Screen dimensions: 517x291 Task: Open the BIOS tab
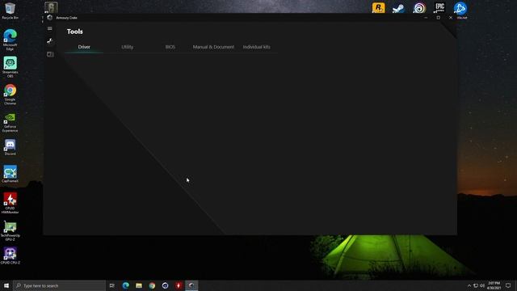pos(170,47)
